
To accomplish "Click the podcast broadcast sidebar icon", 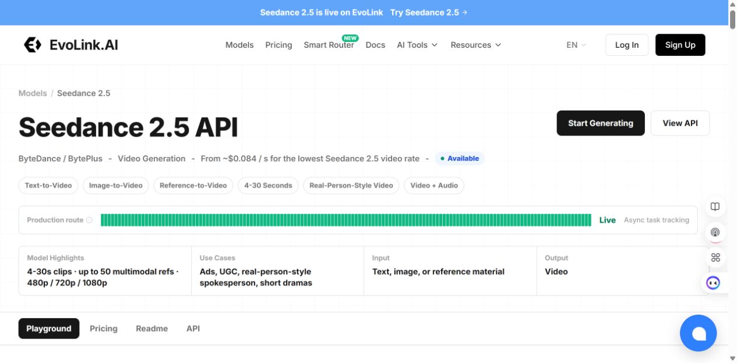I will click(x=715, y=232).
